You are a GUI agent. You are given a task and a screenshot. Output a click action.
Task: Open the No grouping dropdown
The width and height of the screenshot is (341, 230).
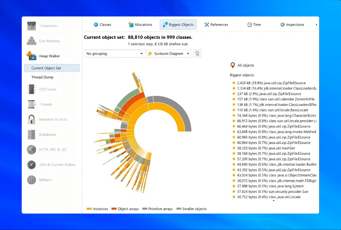114,54
